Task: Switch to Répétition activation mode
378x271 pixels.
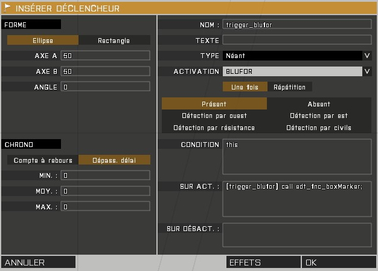Action: coord(289,87)
